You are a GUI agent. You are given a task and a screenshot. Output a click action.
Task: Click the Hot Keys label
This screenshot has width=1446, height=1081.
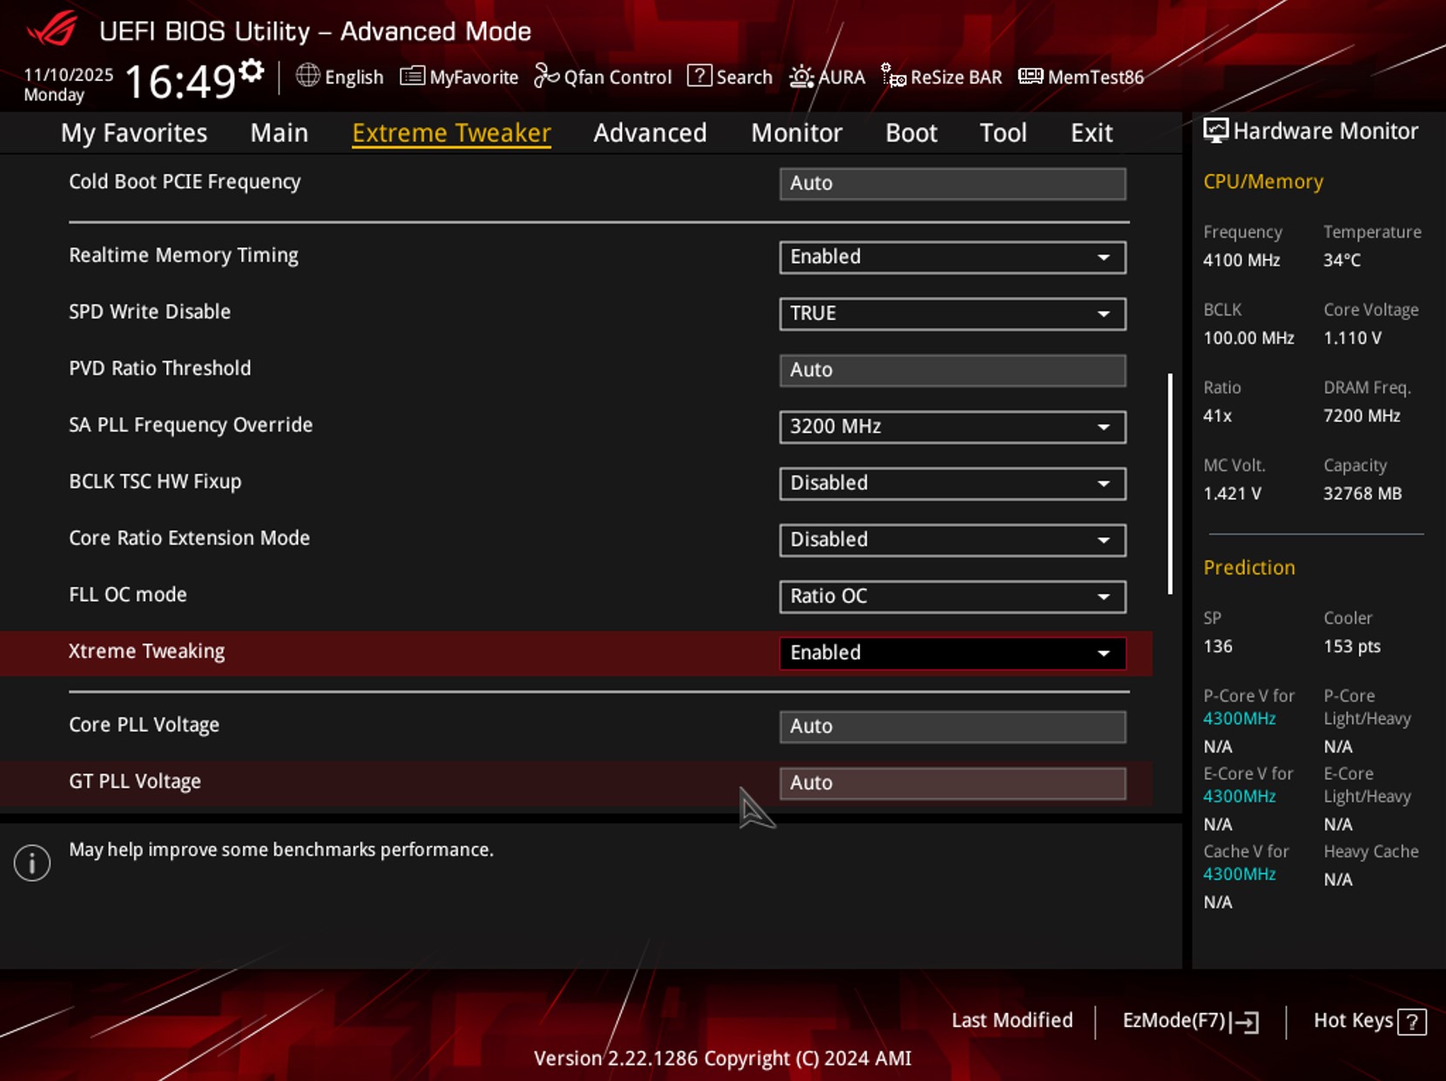[x=1353, y=1020]
